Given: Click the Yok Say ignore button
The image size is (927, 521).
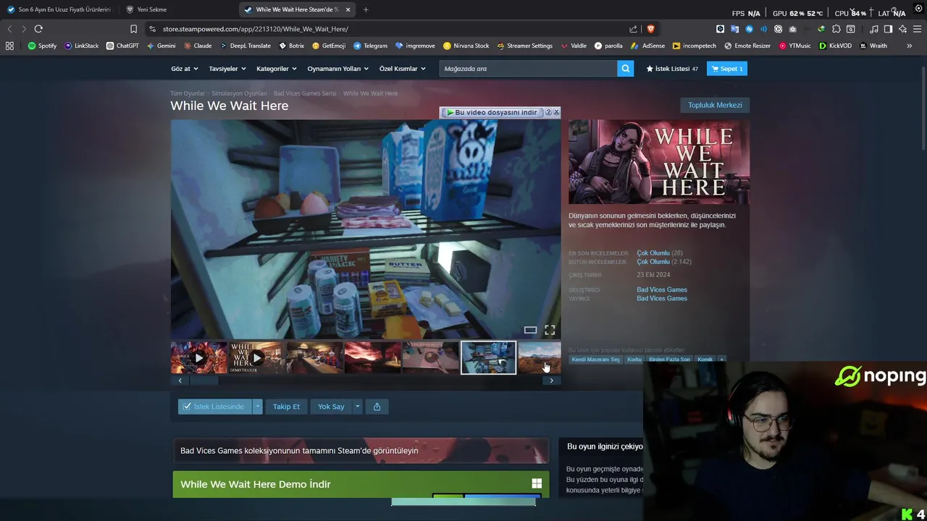Looking at the screenshot, I should coord(331,407).
